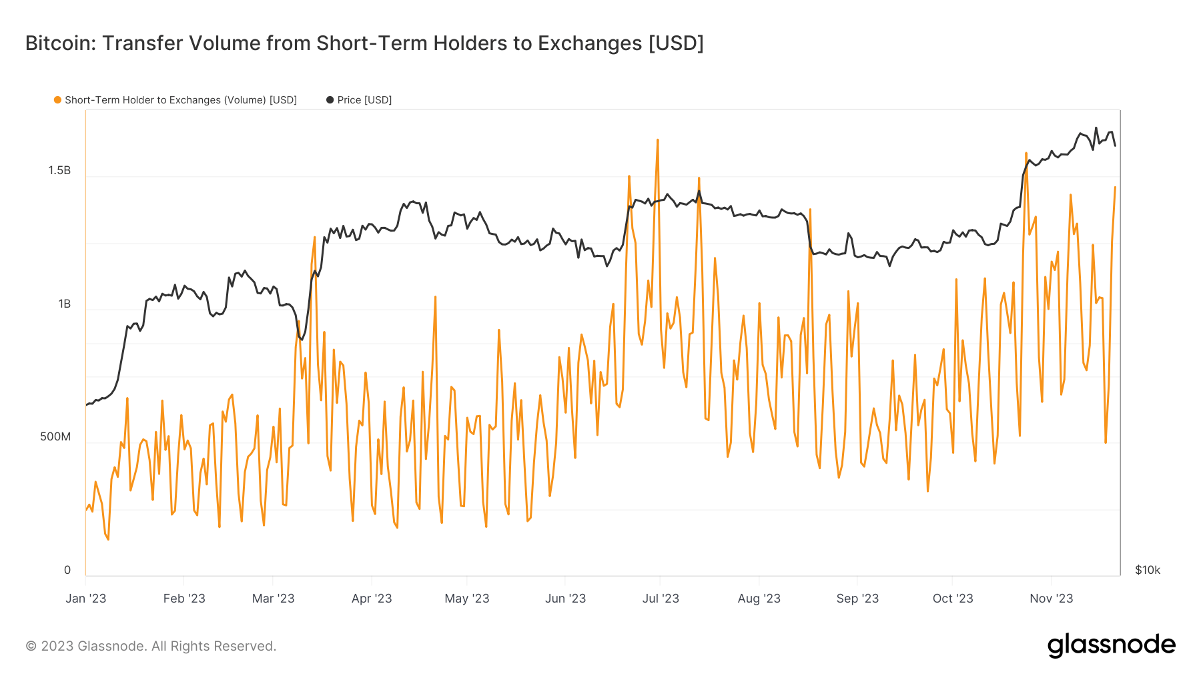Click the $10k price axis label
This screenshot has height=676, width=1201.
coord(1148,570)
